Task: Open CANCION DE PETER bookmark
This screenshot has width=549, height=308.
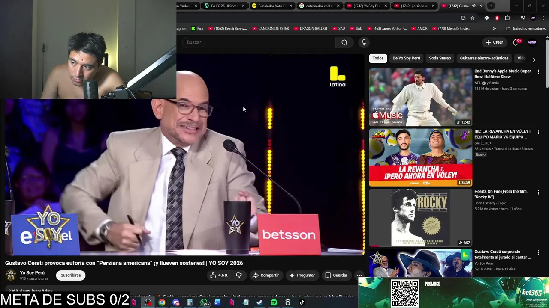Action: (x=271, y=29)
